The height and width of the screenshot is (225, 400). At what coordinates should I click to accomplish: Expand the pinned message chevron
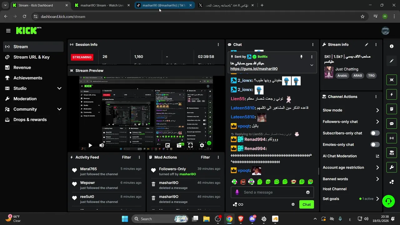312,65
